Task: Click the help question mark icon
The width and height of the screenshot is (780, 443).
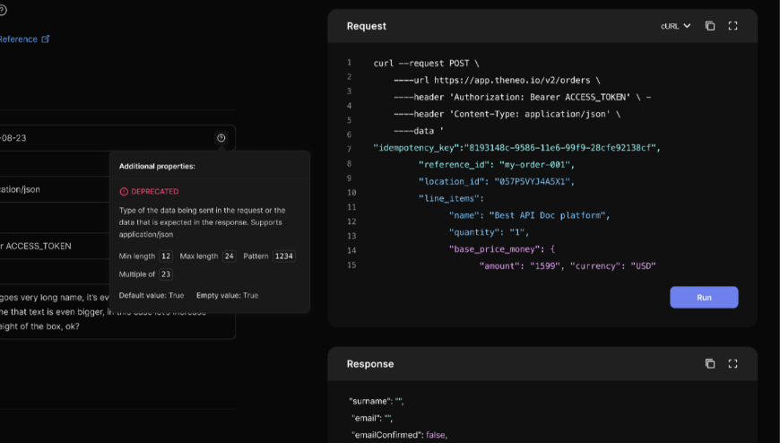Action: click(3, 11)
